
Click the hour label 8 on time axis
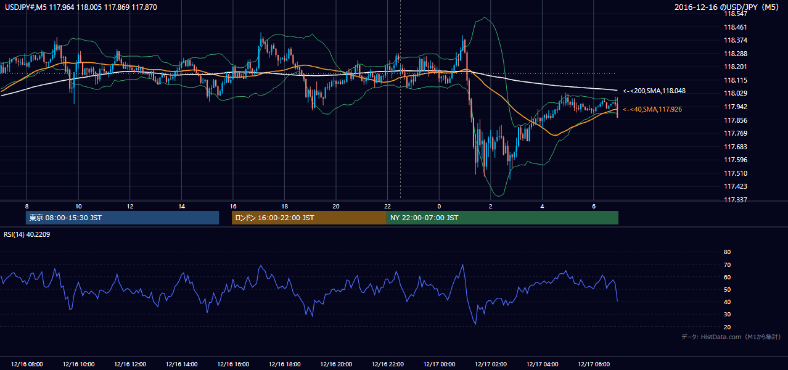(x=27, y=206)
